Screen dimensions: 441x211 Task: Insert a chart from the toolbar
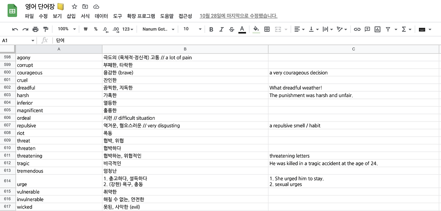377,29
